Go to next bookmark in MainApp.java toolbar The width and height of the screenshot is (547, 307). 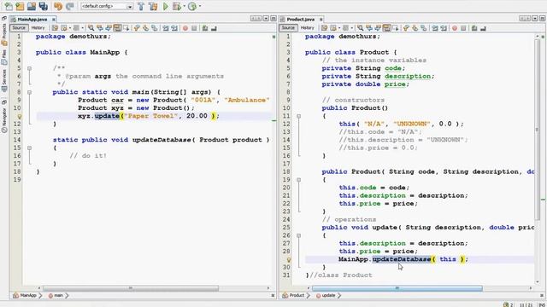pyautogui.click(x=145, y=28)
